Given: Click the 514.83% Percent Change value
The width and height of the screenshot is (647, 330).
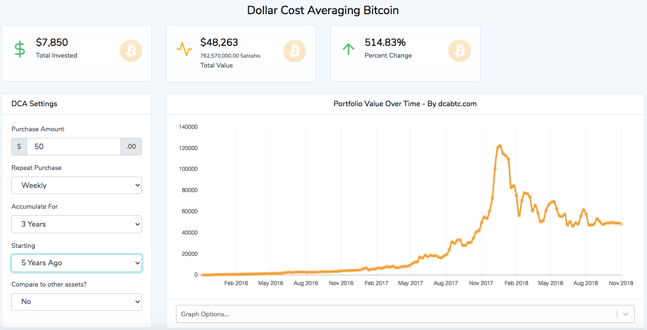Looking at the screenshot, I should click(385, 42).
